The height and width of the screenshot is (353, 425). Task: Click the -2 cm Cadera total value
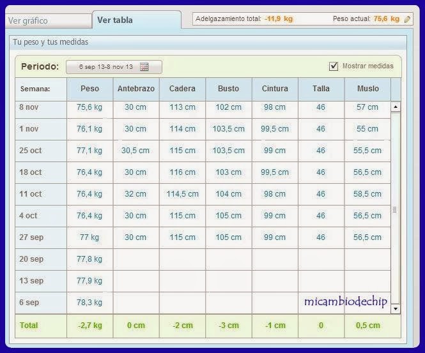pyautogui.click(x=183, y=326)
